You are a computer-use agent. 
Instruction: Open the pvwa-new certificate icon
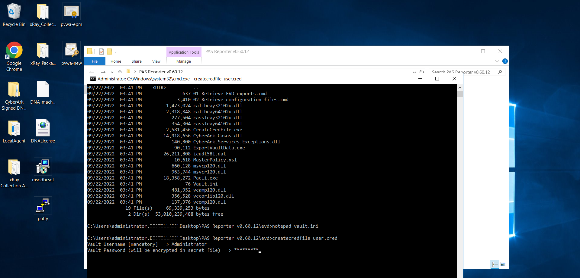71,54
